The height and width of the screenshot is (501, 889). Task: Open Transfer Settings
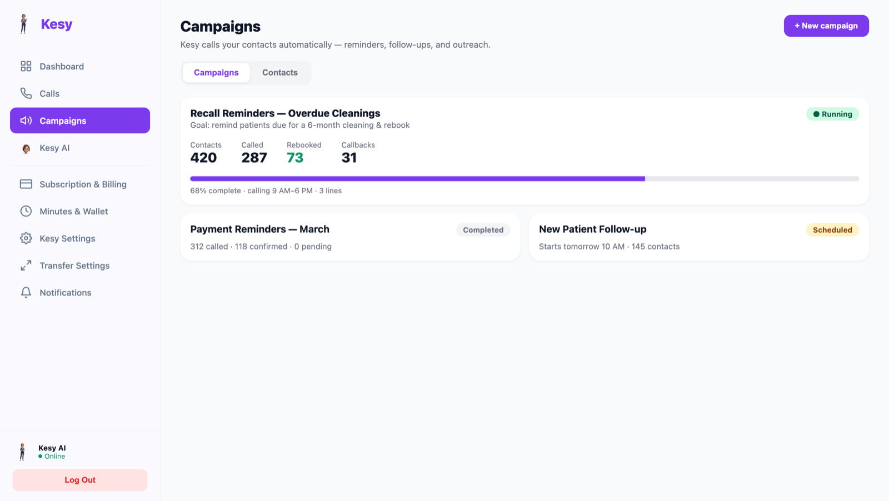80,265
